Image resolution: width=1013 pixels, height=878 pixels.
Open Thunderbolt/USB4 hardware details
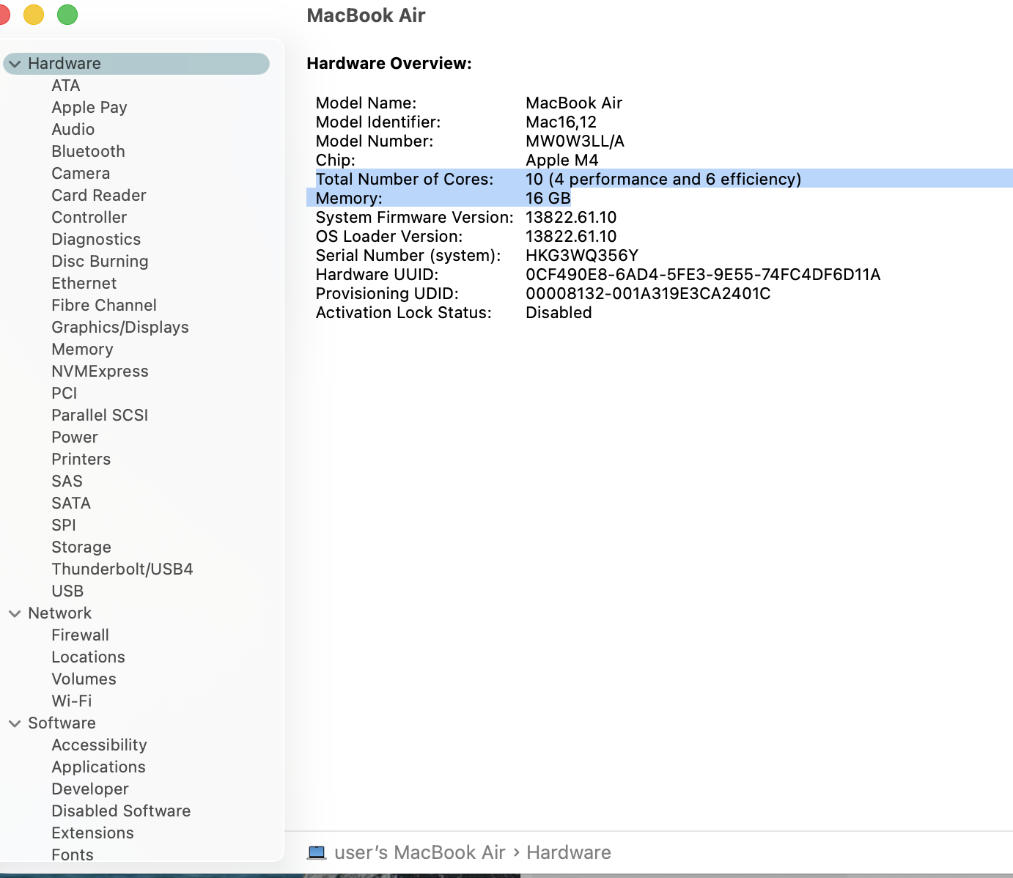tap(122, 569)
